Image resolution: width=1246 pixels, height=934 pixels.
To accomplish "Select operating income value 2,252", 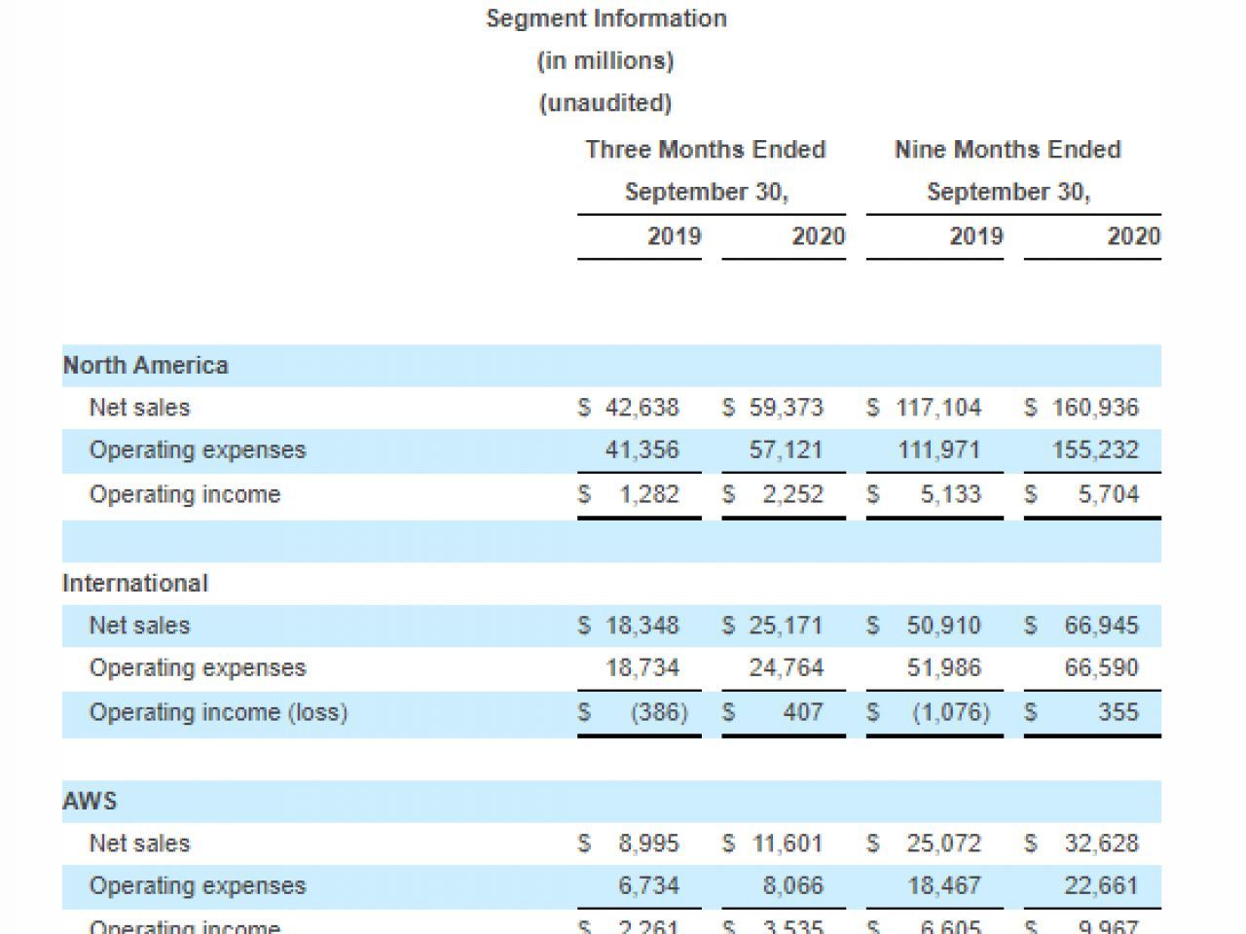I will point(793,494).
